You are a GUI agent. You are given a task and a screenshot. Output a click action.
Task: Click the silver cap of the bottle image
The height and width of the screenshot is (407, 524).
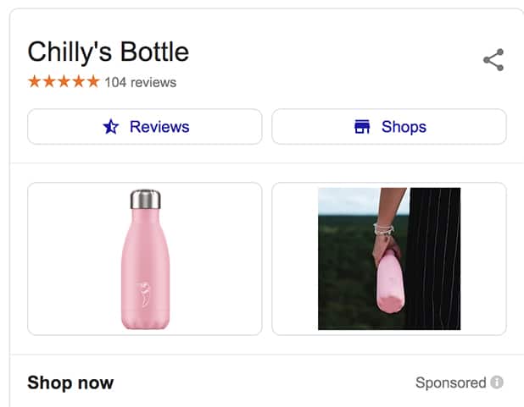145,200
